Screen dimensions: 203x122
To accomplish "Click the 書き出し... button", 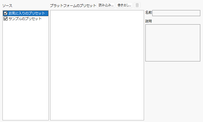I will point(124,5).
